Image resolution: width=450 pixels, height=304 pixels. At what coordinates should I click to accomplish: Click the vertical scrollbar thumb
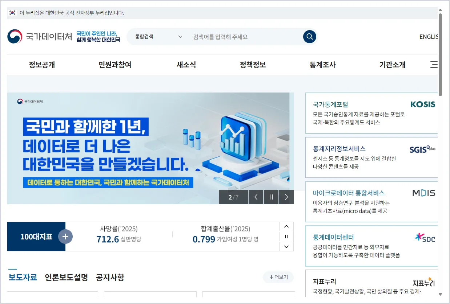pos(440,54)
